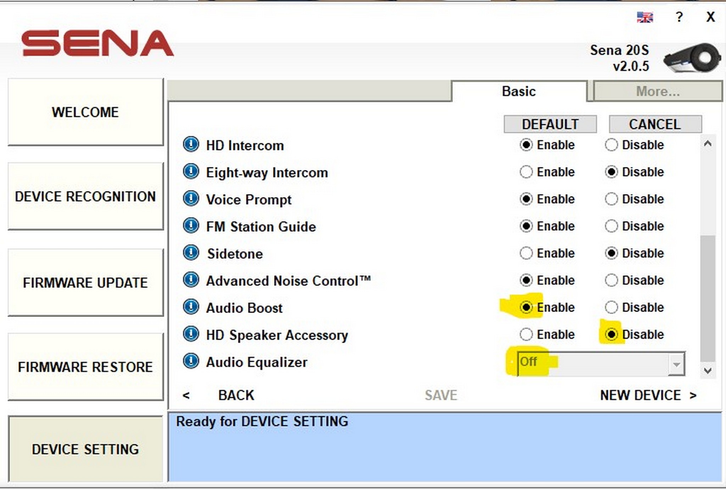Open the language flag selector
Screen dimensions: 726x490
point(644,17)
